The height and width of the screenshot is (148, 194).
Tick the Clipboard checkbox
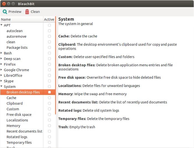pos(49,103)
